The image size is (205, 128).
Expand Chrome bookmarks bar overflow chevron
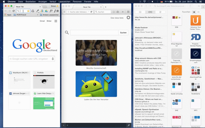[37, 15]
